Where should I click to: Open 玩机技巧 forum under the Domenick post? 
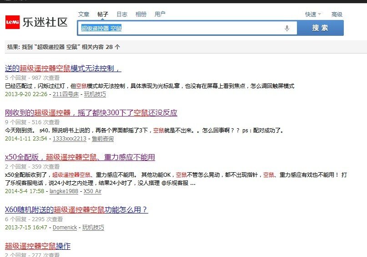(x=93, y=228)
